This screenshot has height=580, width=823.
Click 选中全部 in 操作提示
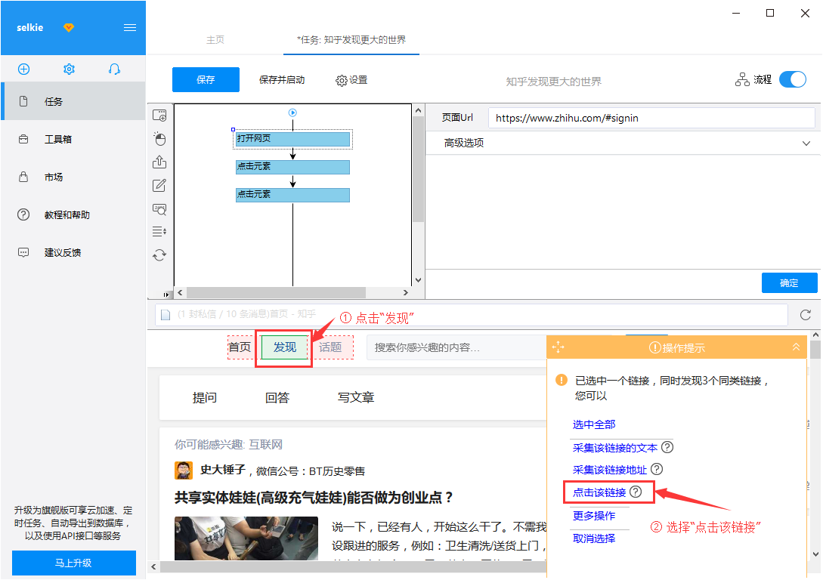593,424
